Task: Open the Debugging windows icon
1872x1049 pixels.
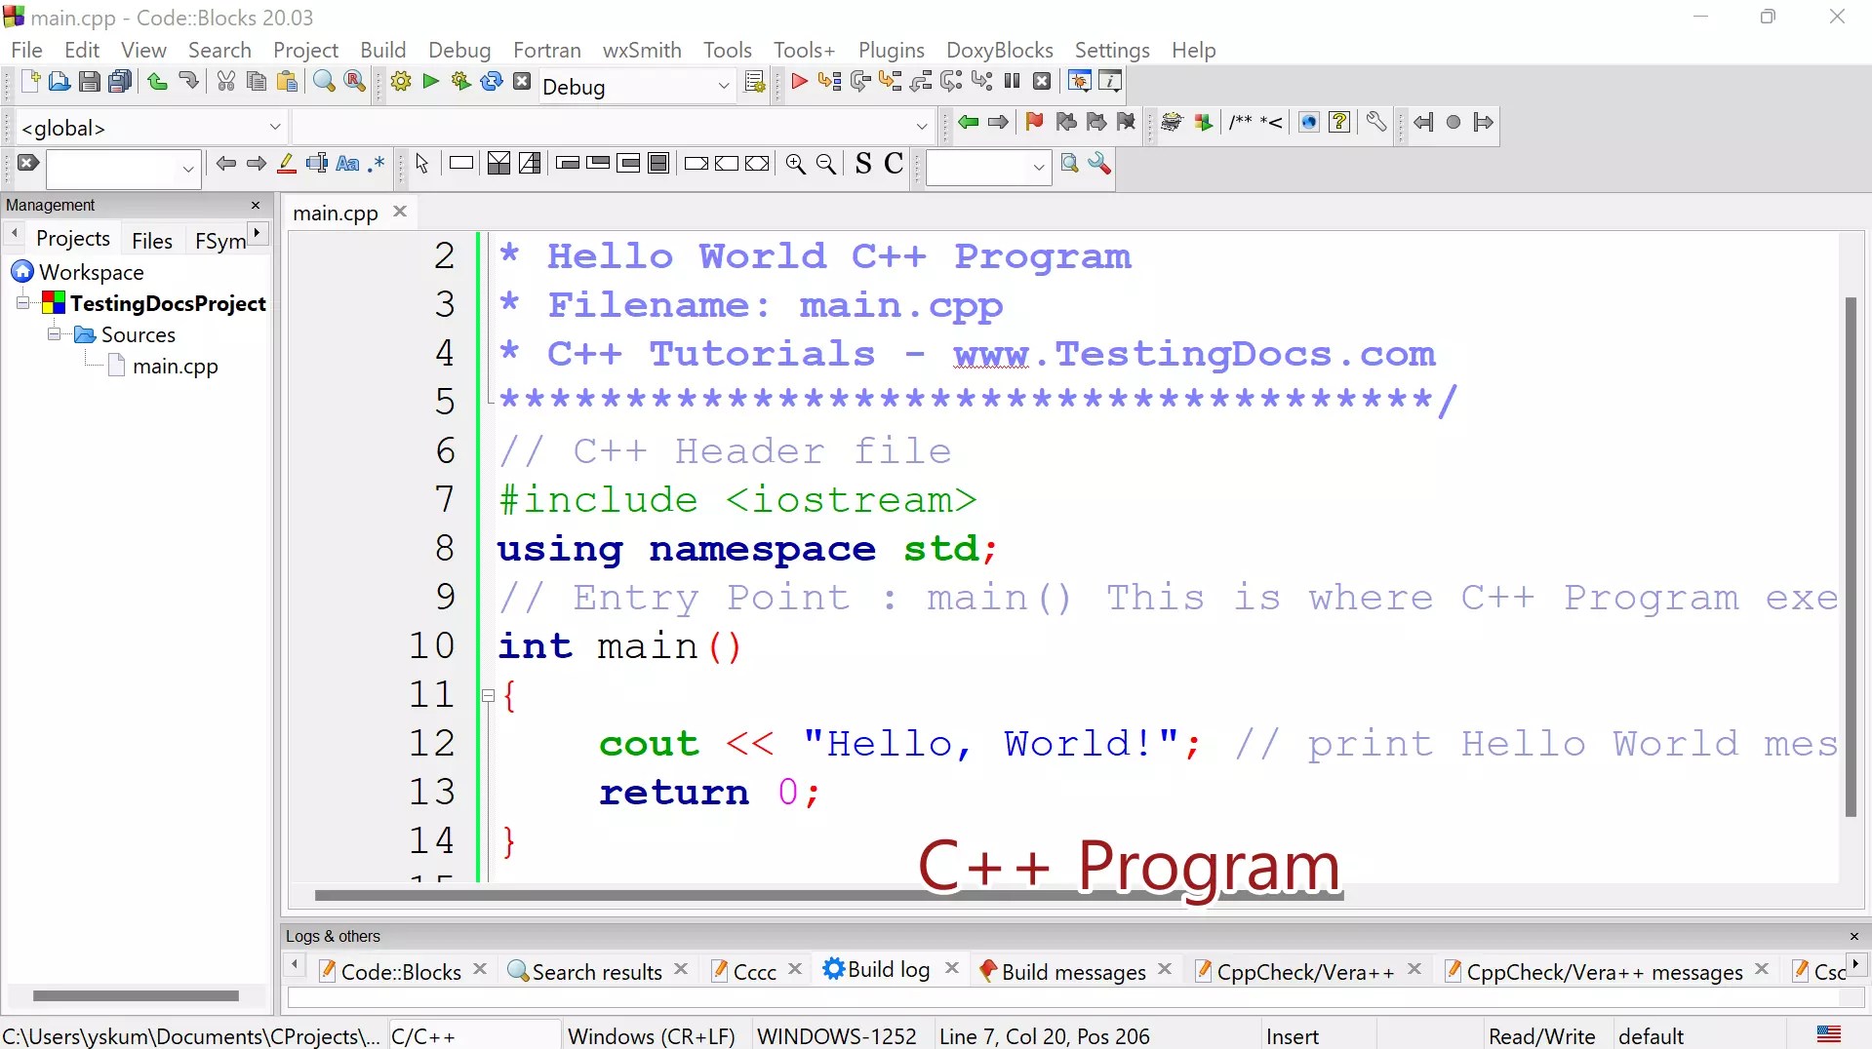Action: click(x=1079, y=82)
